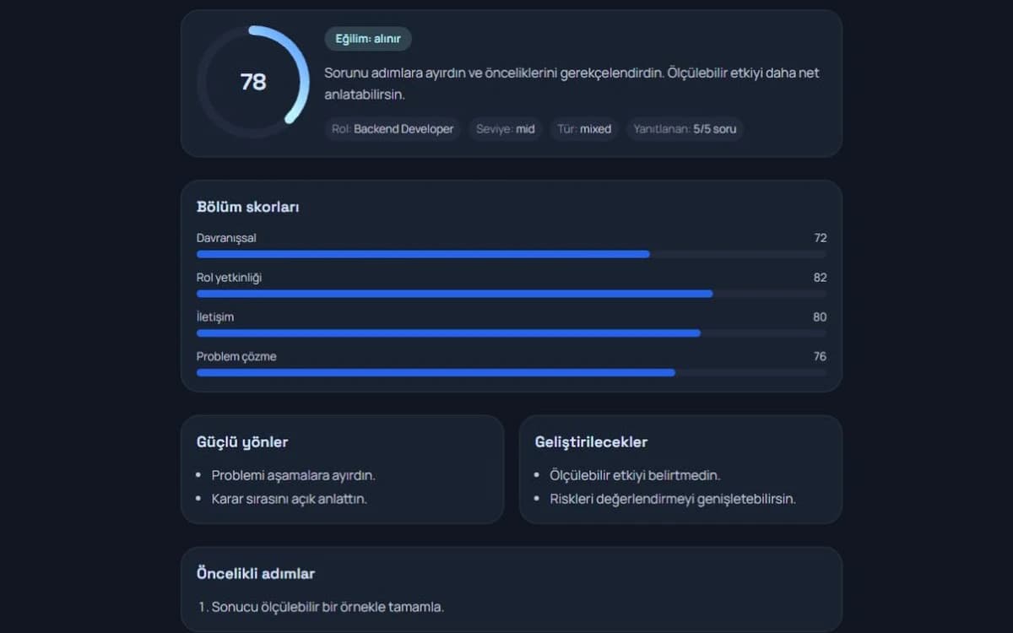This screenshot has width=1013, height=633.
Task: Click the circular overall score gauge showing 78
Action: [x=253, y=82]
